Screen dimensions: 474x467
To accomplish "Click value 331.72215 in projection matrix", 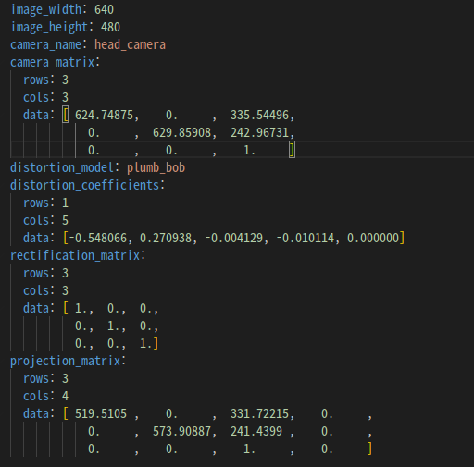I will tap(259, 413).
